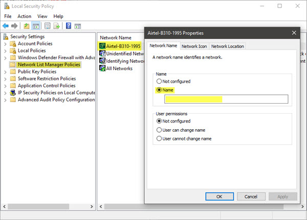Click the Apply button

pos(283,197)
